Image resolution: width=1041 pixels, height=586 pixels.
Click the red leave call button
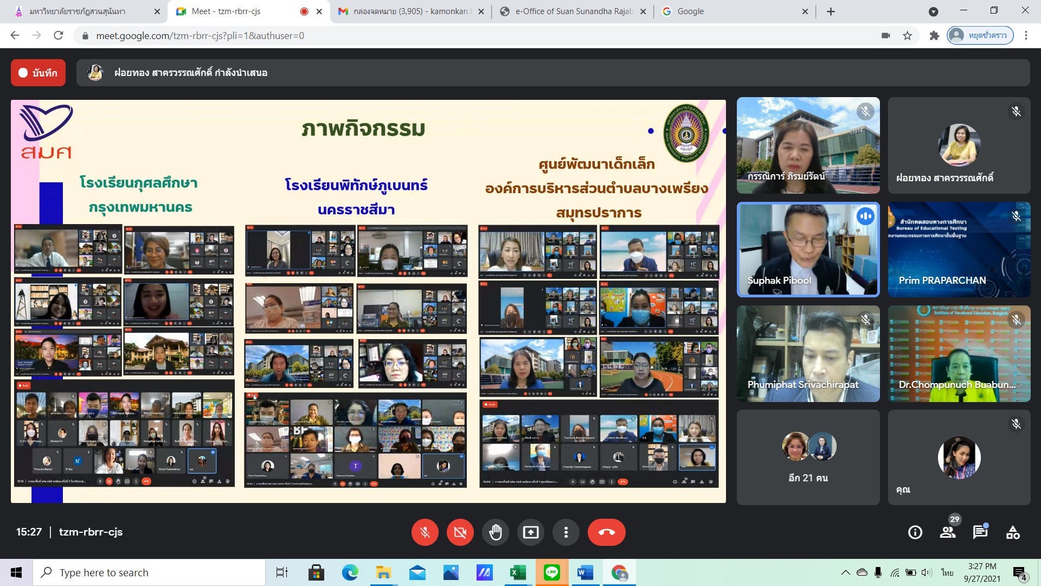click(606, 532)
